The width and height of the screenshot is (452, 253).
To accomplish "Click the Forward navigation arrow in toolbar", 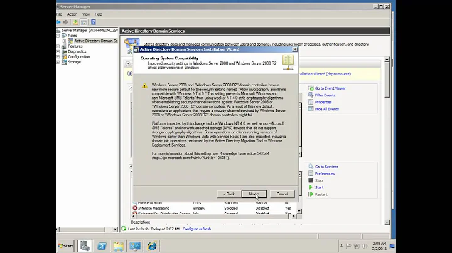I will click(x=65, y=22).
